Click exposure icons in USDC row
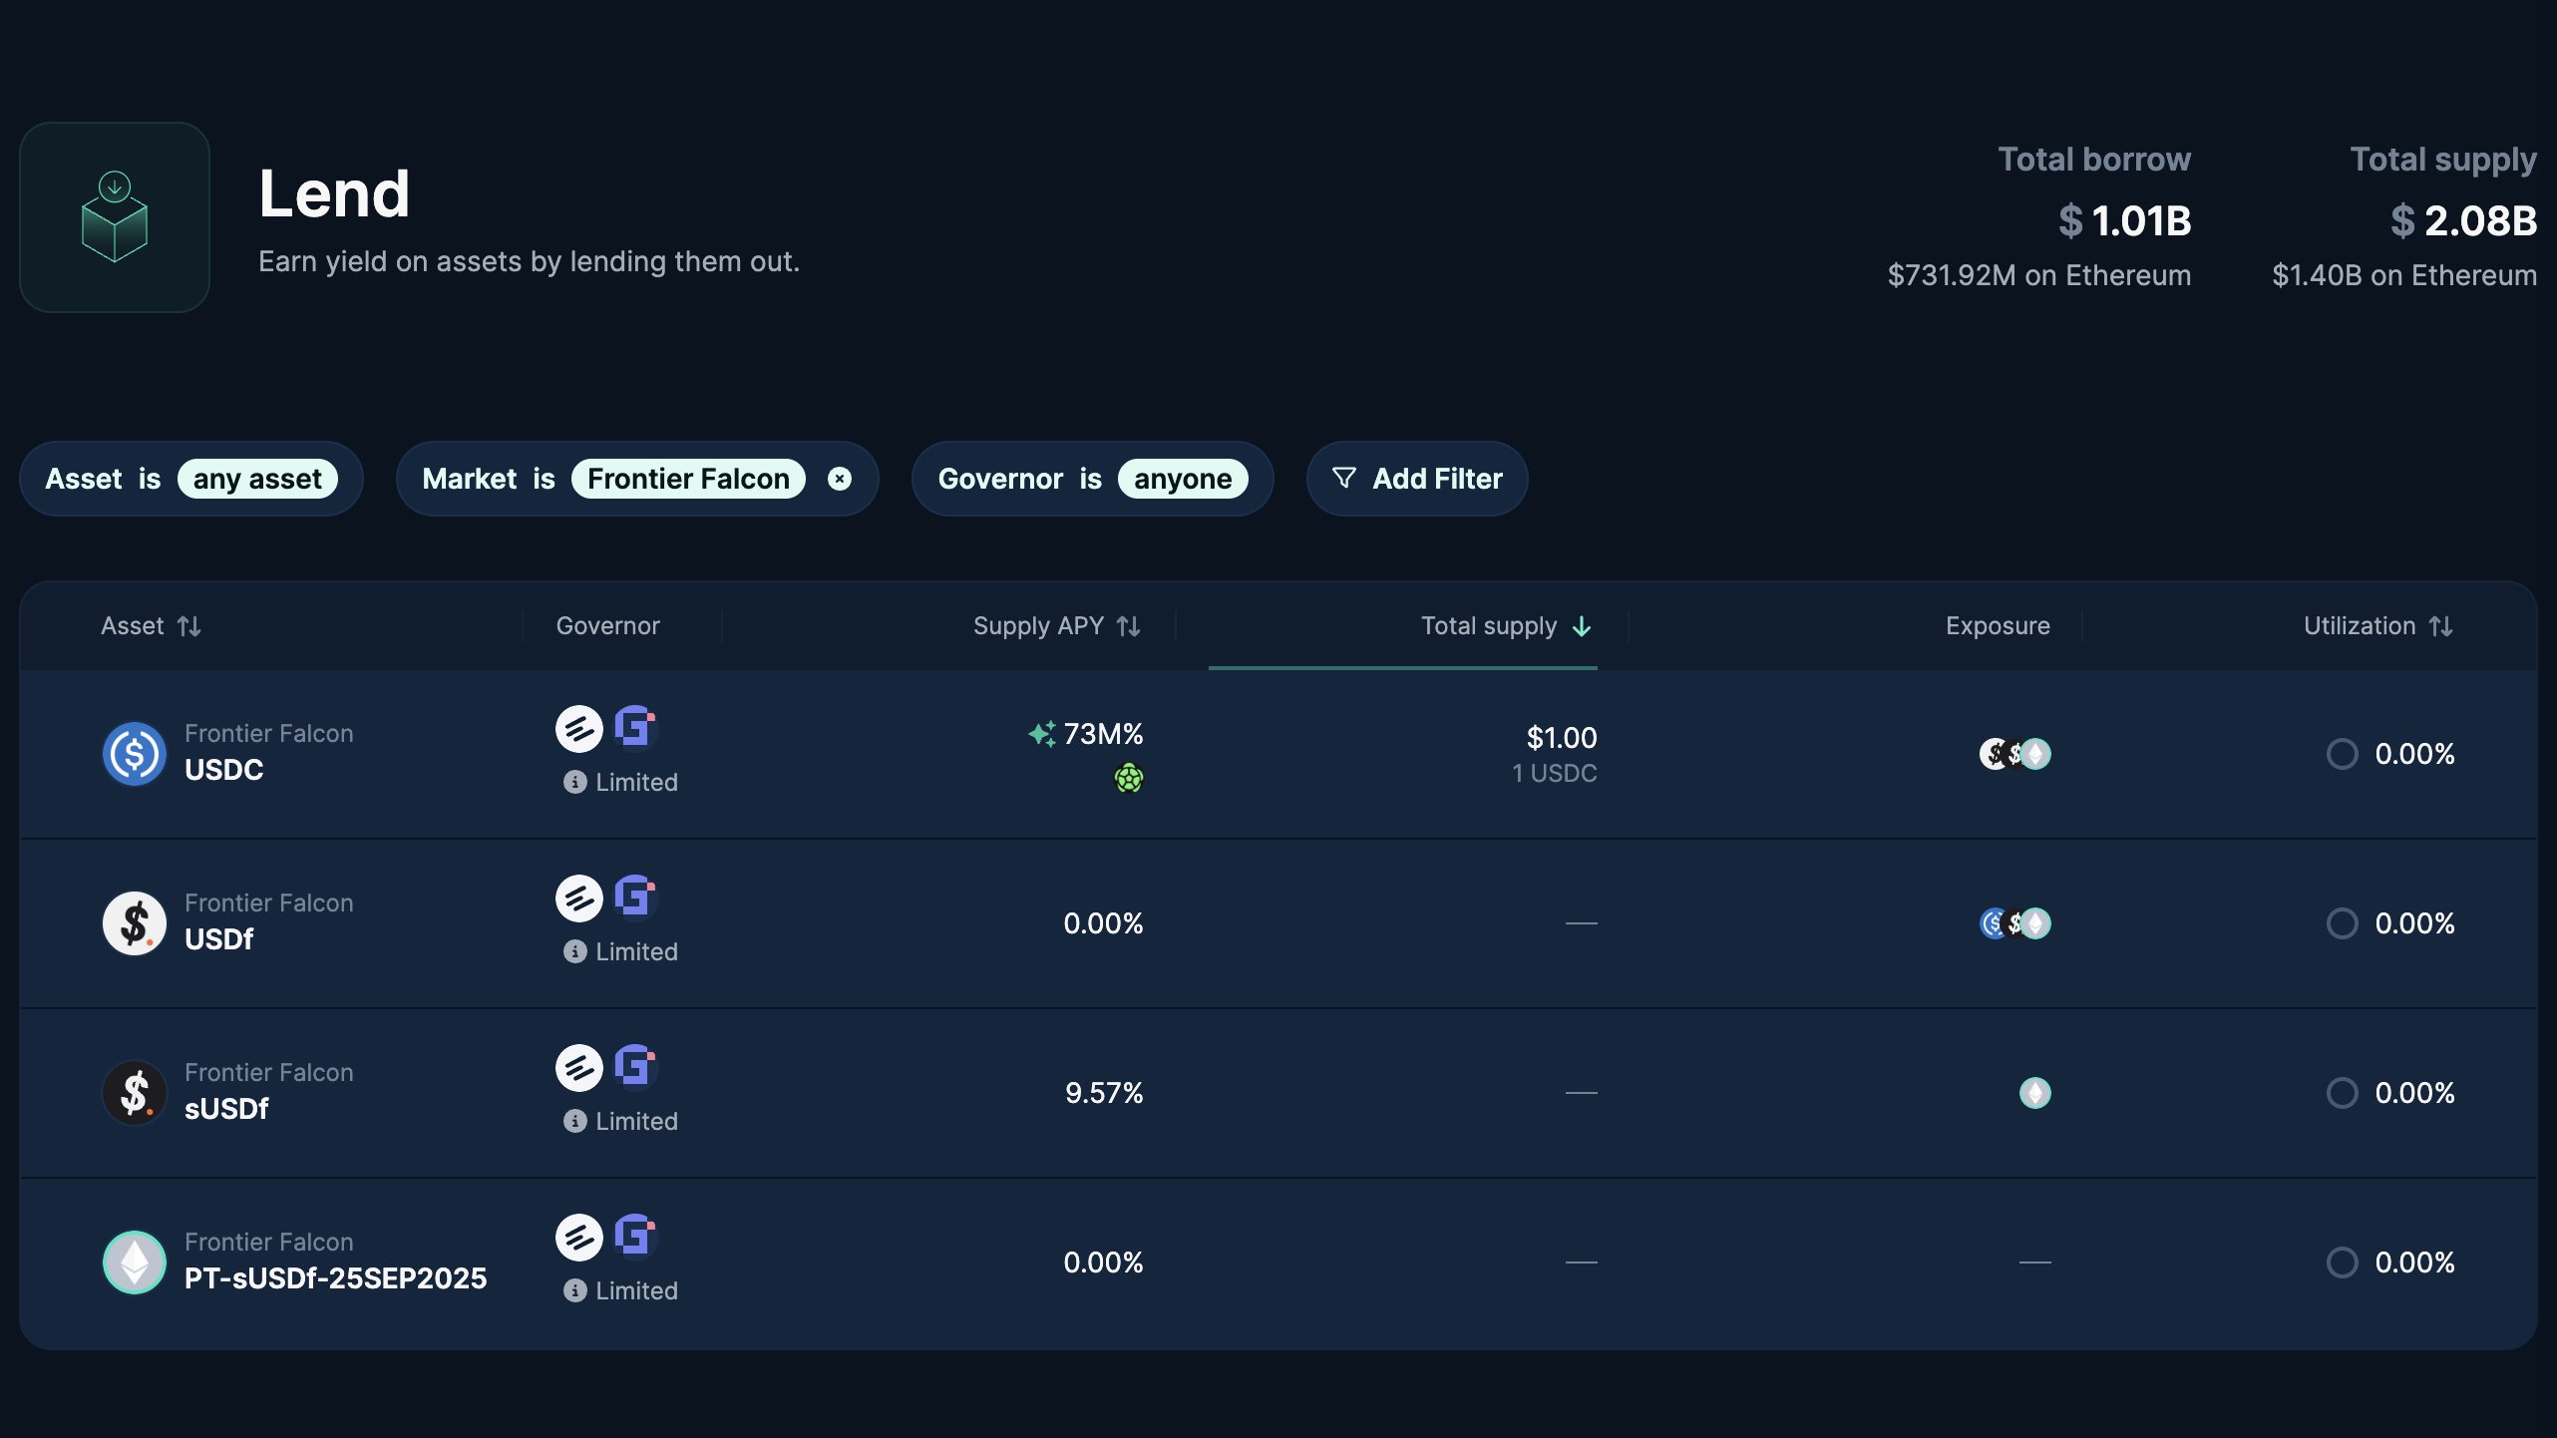The image size is (2557, 1438). point(2015,754)
